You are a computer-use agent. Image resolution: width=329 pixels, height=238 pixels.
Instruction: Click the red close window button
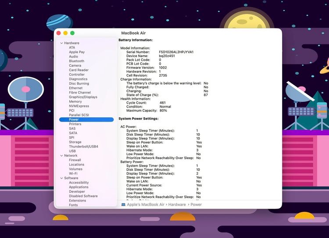[59, 33]
